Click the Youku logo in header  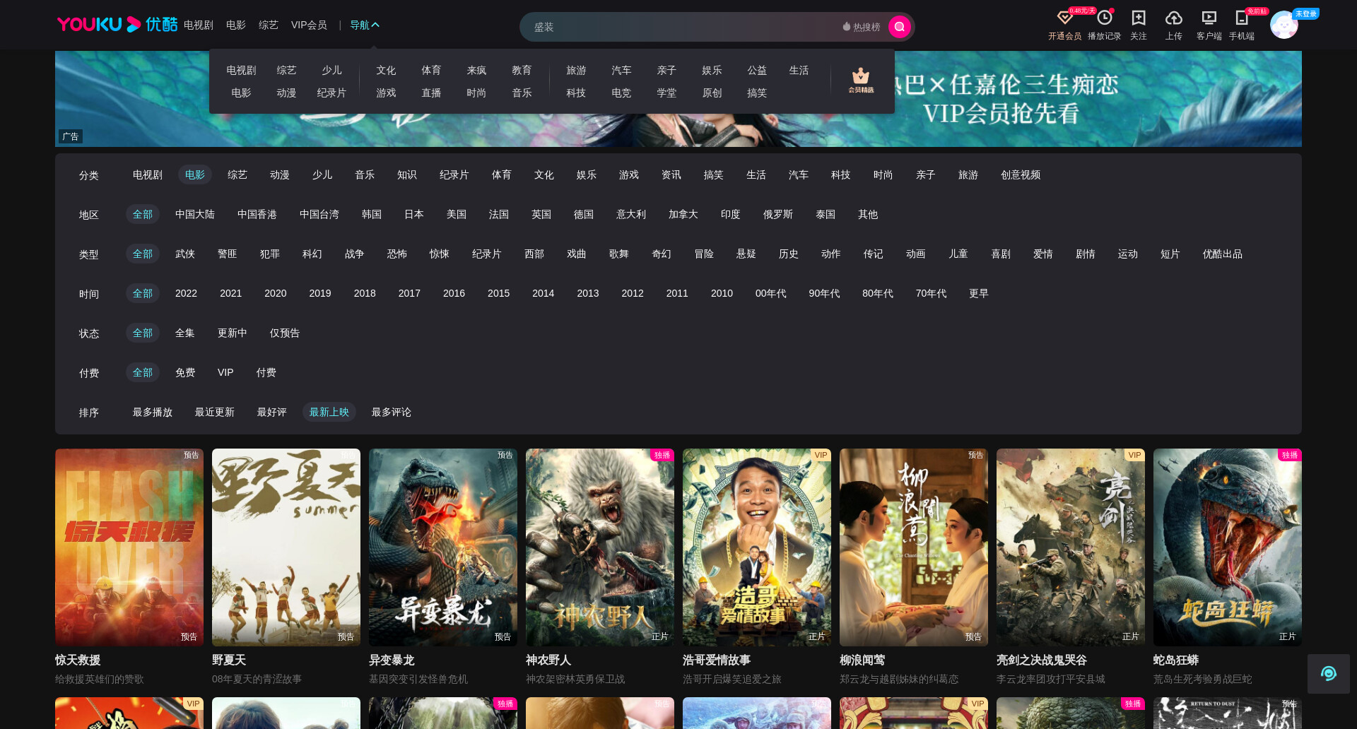tap(117, 25)
